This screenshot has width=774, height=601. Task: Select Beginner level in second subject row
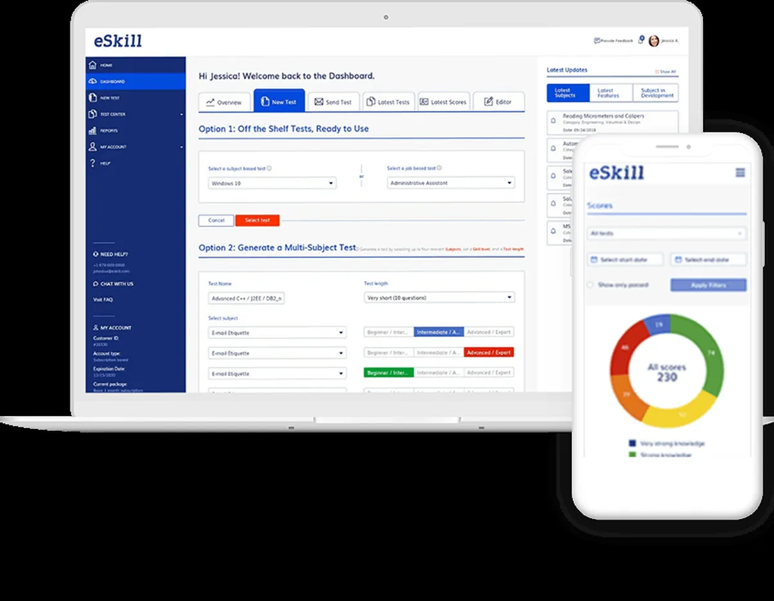(389, 353)
